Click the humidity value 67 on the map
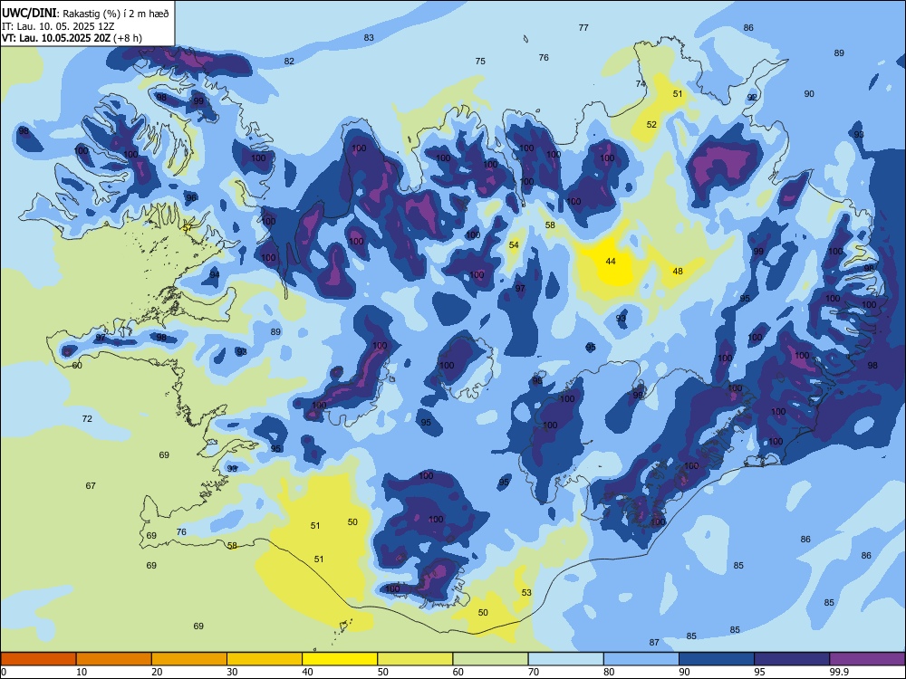This screenshot has height=679, width=906. click(91, 486)
